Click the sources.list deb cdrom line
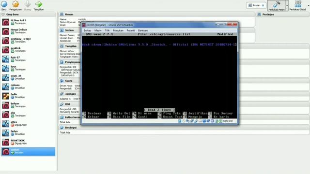The width and height of the screenshot is (310, 174). 159,44
